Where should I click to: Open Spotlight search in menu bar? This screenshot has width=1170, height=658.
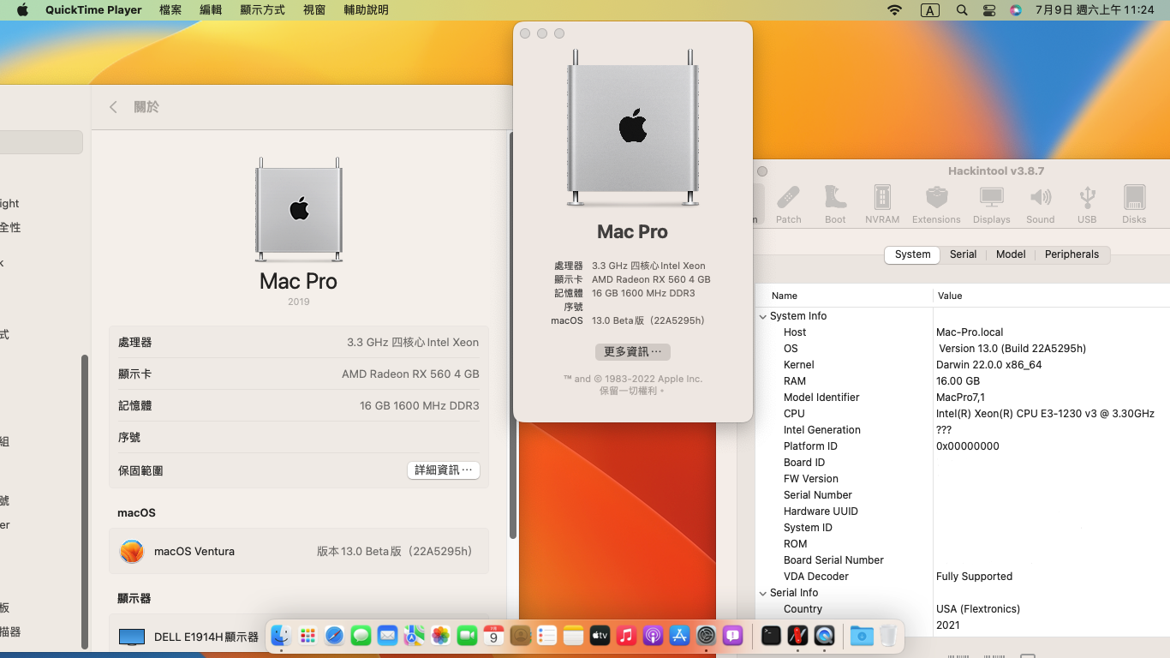[x=962, y=10]
